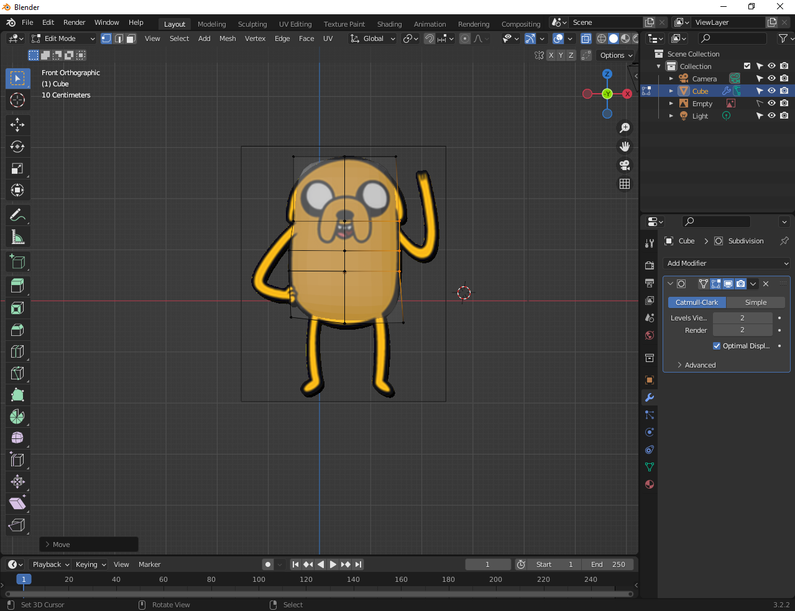Viewport: 795px width, 611px height.
Task: Switch to edge select mode
Action: click(119, 38)
